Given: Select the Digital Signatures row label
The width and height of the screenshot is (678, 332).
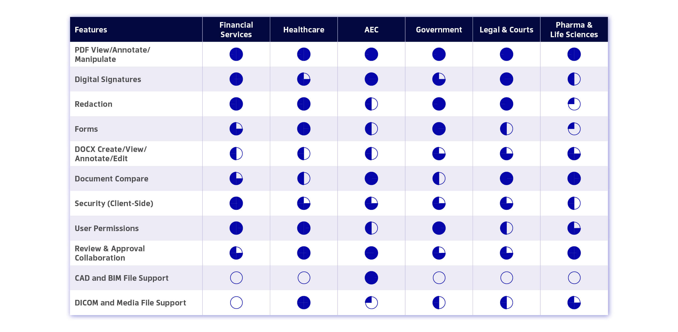Looking at the screenshot, I should point(108,79).
